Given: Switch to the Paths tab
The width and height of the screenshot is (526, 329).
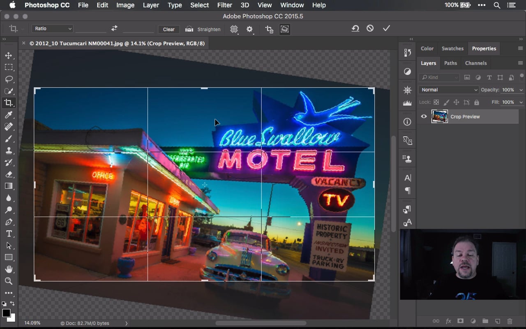Looking at the screenshot, I should [x=450, y=63].
